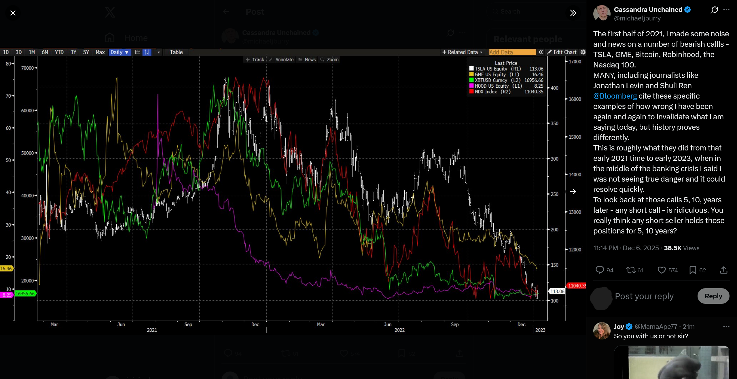Open the Cassandra Unchained profile avatar

tap(602, 13)
